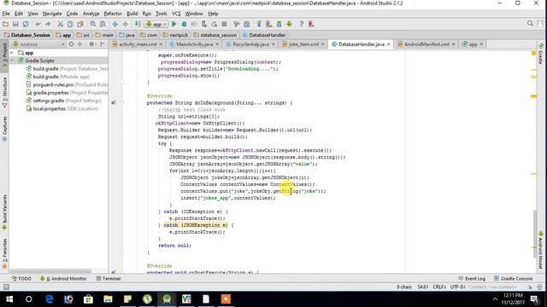Click the UTF-8 encoding status

tap(457, 287)
